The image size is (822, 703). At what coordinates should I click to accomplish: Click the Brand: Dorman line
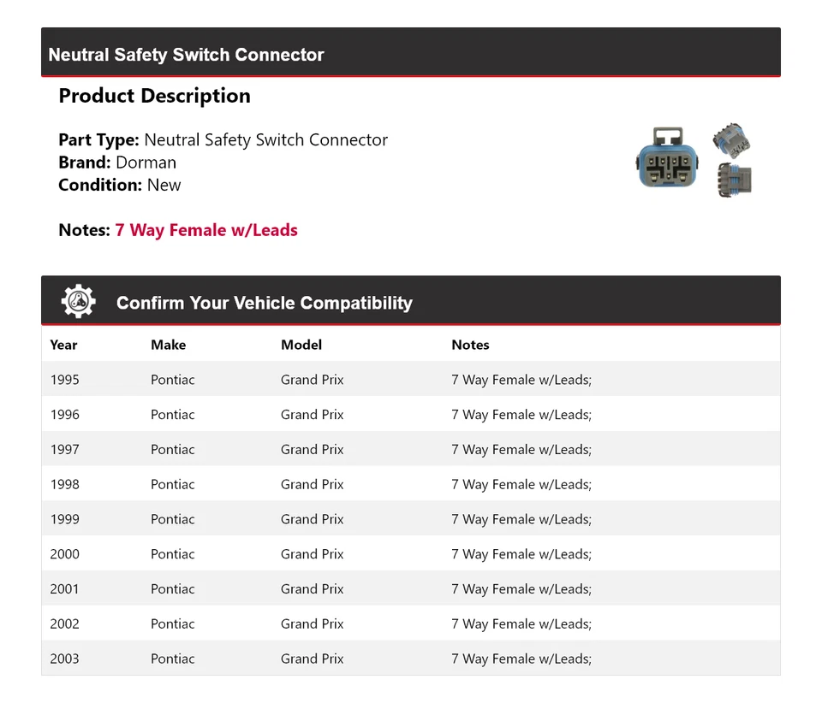click(x=117, y=162)
